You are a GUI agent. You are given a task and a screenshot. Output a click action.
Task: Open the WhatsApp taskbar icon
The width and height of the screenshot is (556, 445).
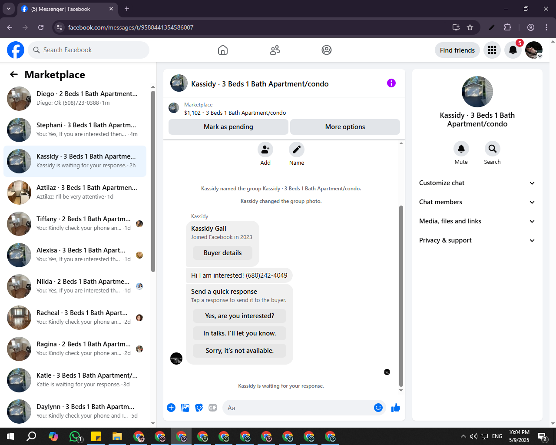[75, 436]
